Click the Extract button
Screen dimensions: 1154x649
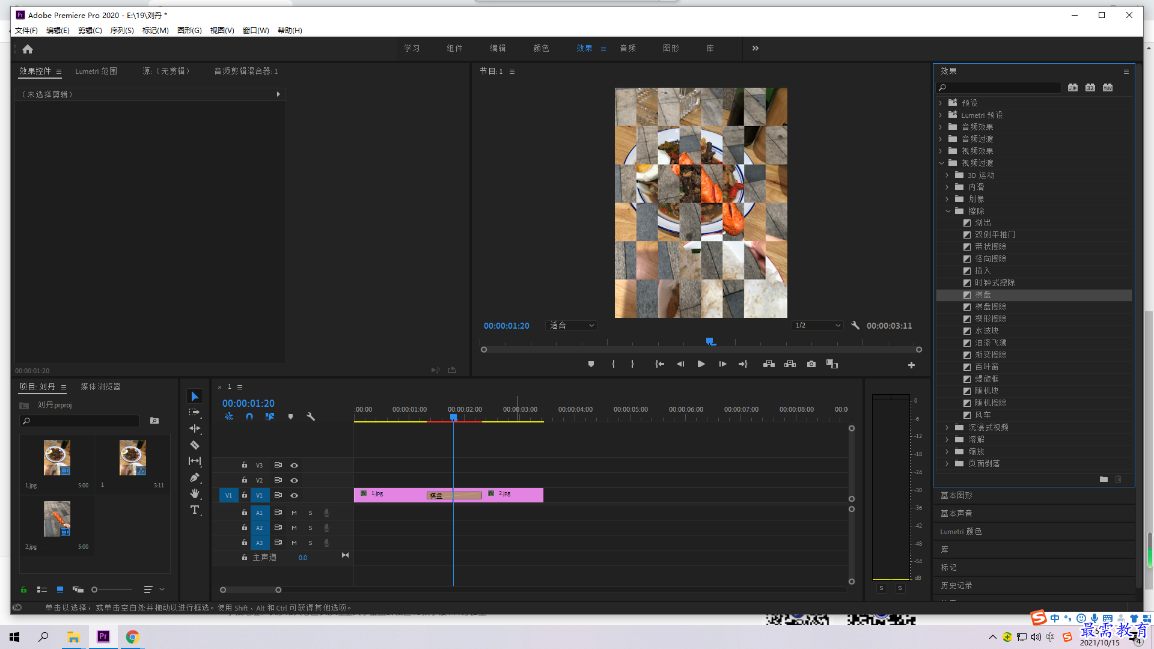pos(790,364)
